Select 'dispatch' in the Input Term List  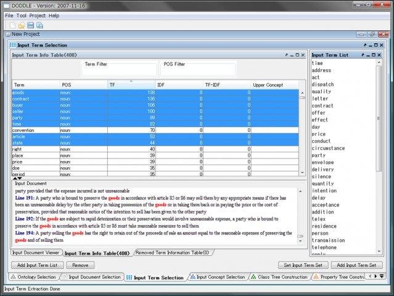pyautogui.click(x=324, y=84)
